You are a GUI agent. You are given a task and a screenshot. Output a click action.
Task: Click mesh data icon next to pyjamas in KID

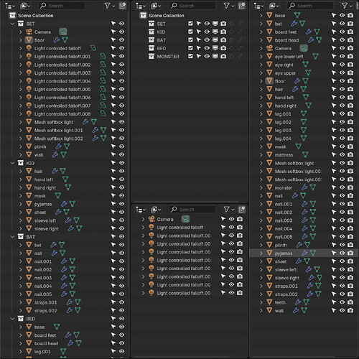pyautogui.click(x=73, y=204)
